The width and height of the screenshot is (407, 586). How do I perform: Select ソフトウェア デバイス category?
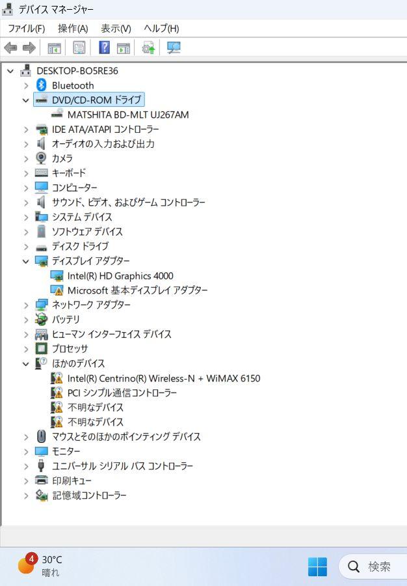[87, 231]
